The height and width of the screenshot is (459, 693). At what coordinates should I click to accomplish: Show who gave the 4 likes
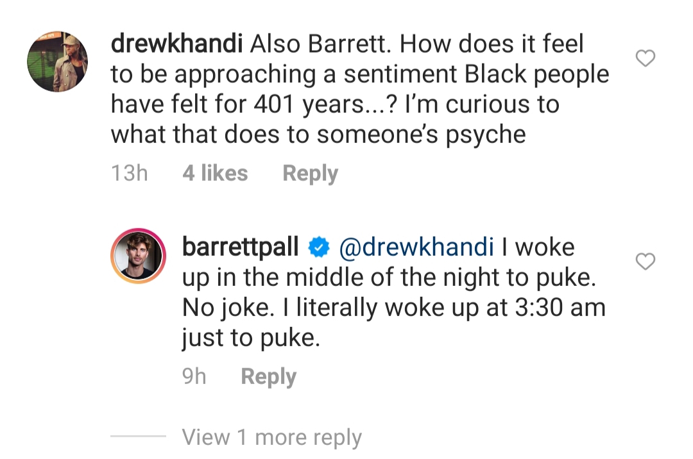point(215,172)
